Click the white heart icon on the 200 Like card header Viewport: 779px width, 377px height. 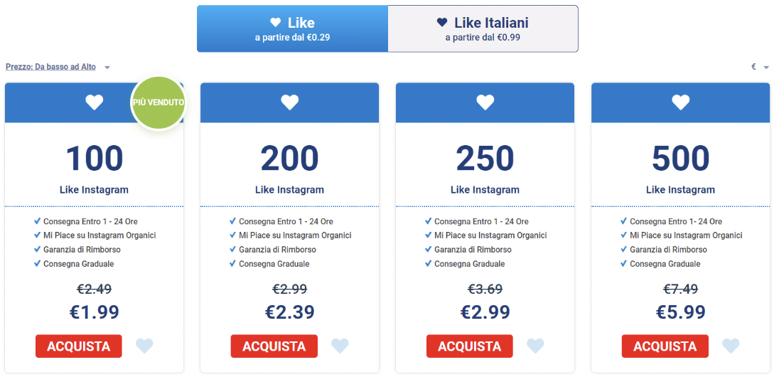point(290,102)
